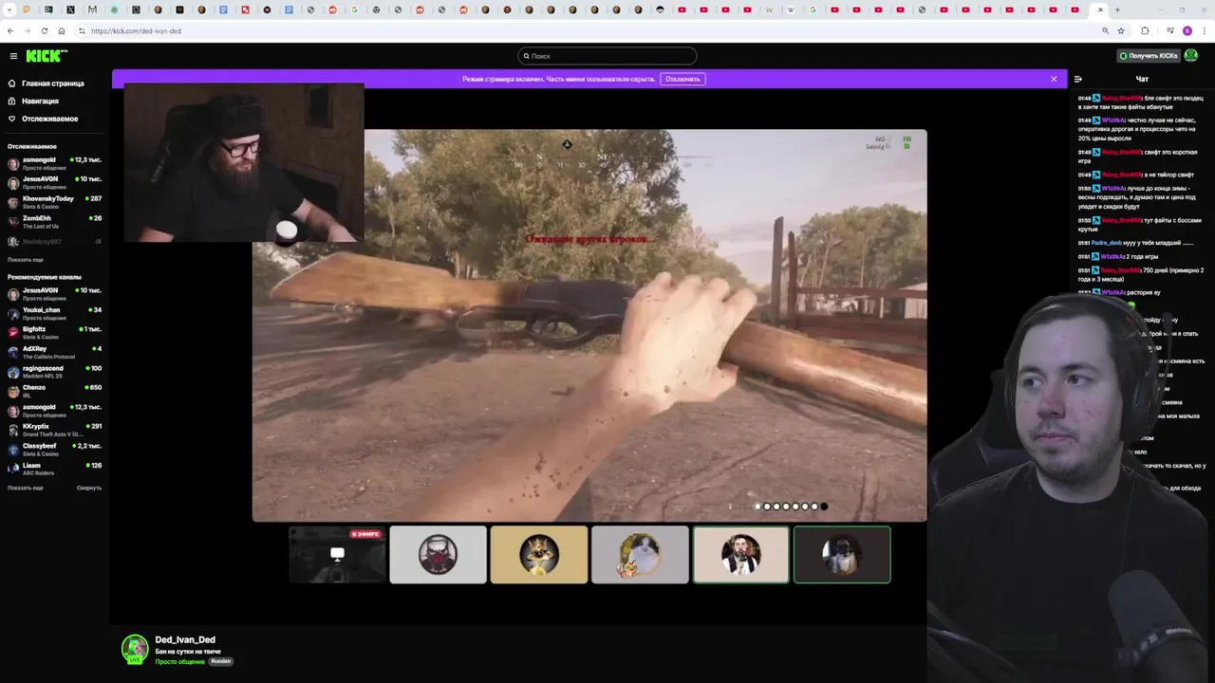Click the Чат header tab
This screenshot has width=1215, height=683.
point(1142,79)
